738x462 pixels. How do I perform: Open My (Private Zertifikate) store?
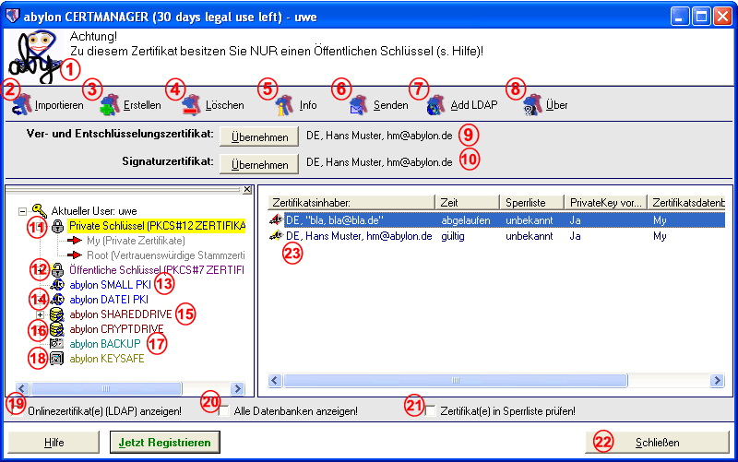[x=136, y=241]
